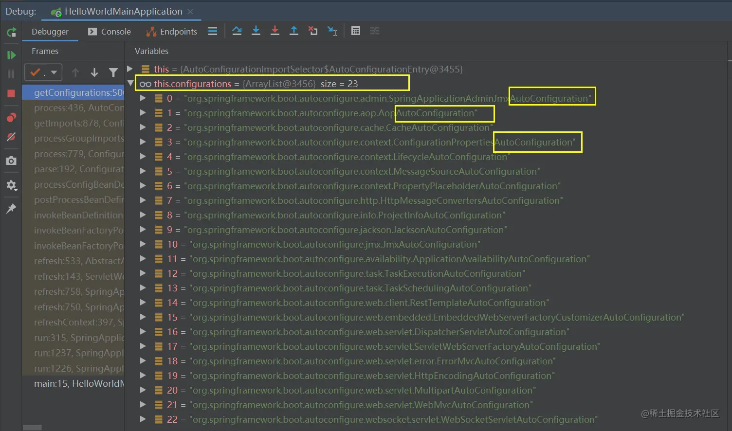Switch to the Debugger tab
Viewport: 732px width, 431px height.
click(50, 32)
